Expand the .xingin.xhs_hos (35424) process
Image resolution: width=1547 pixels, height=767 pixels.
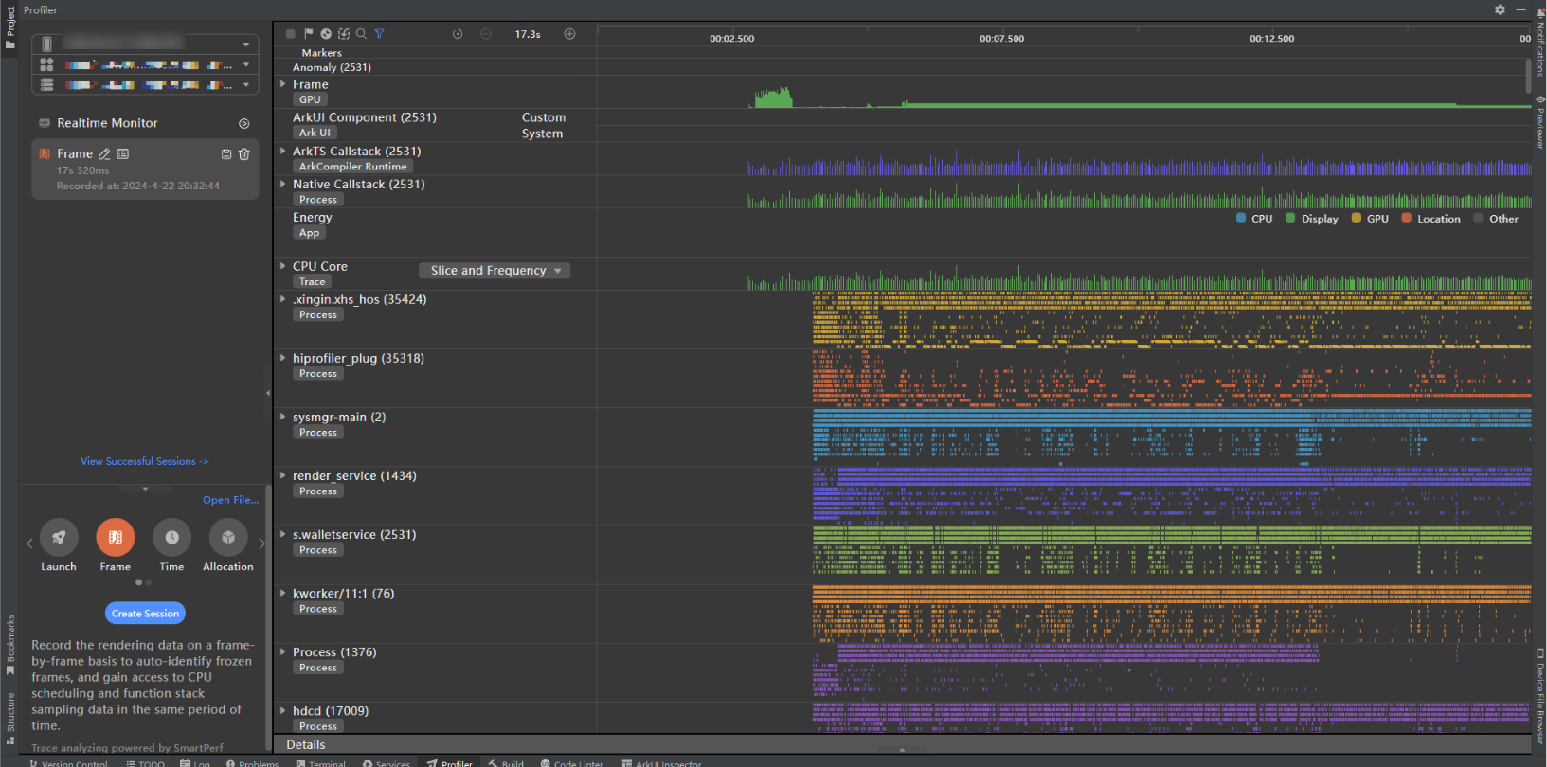click(x=282, y=299)
